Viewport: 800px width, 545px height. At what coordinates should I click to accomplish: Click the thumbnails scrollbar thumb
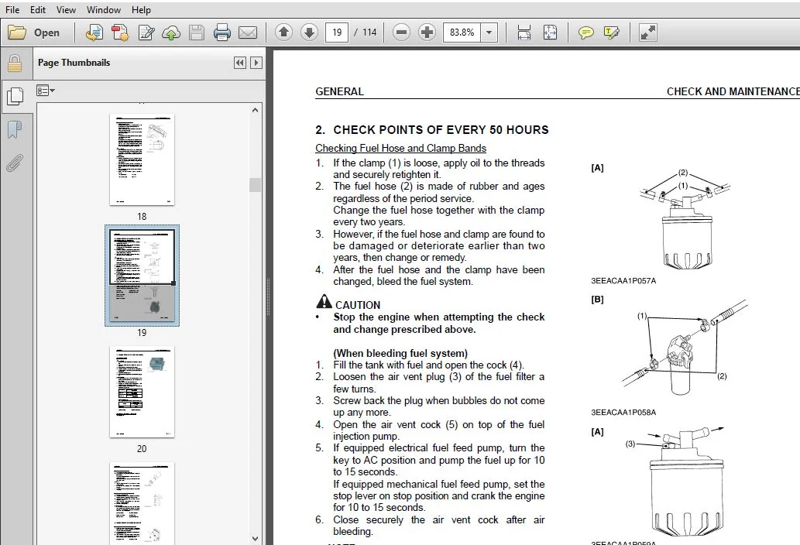click(x=255, y=184)
